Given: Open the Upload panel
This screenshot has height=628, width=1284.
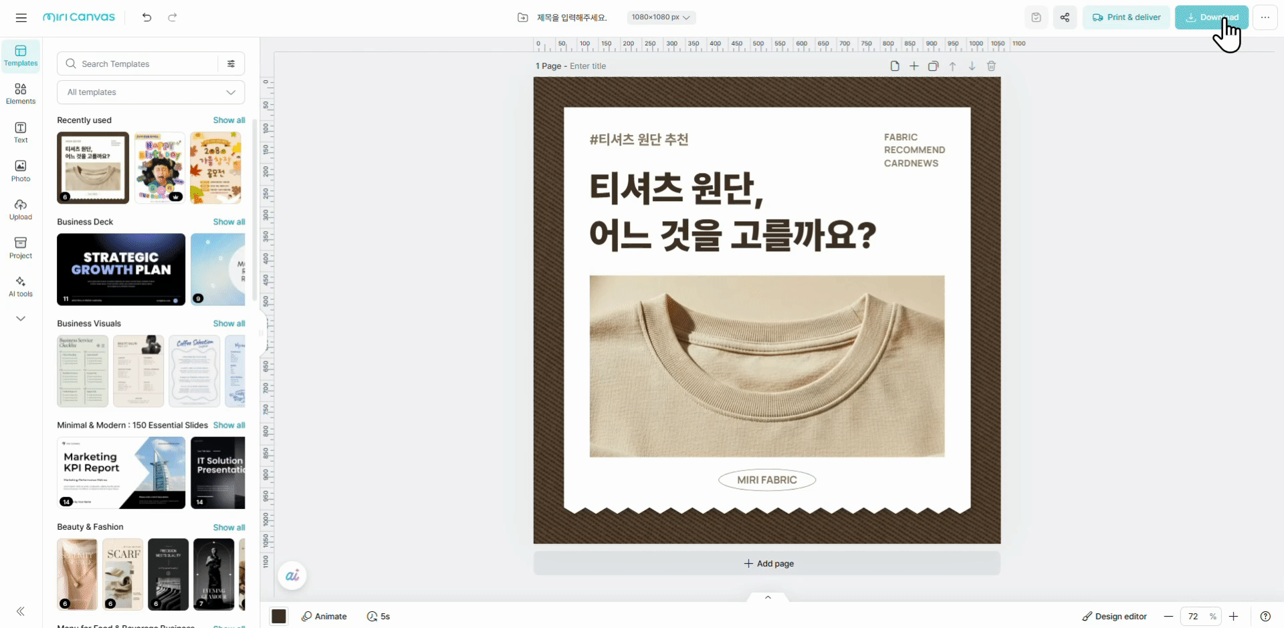Looking at the screenshot, I should coord(20,208).
